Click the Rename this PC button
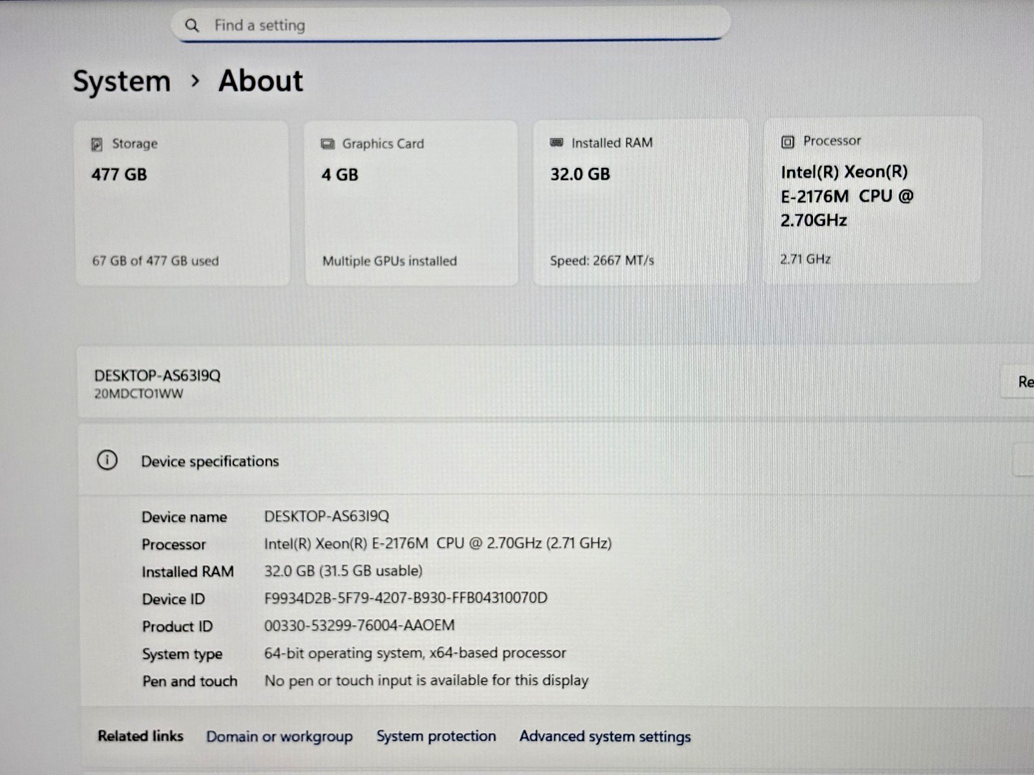1034x775 pixels. 1018,382
